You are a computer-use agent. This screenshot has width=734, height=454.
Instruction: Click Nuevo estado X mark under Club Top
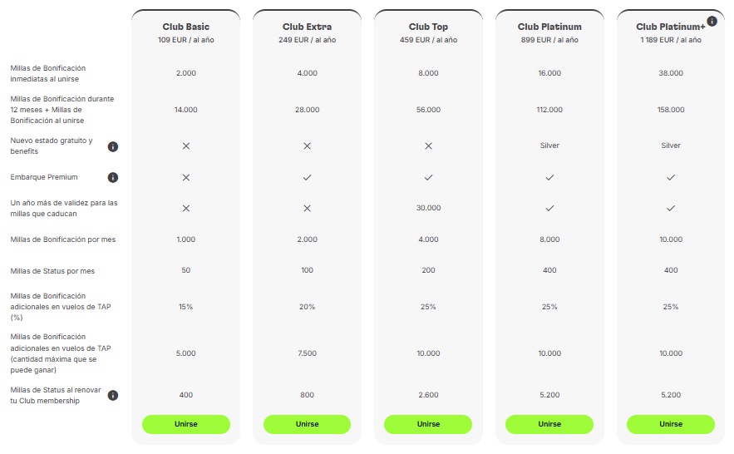(x=428, y=146)
